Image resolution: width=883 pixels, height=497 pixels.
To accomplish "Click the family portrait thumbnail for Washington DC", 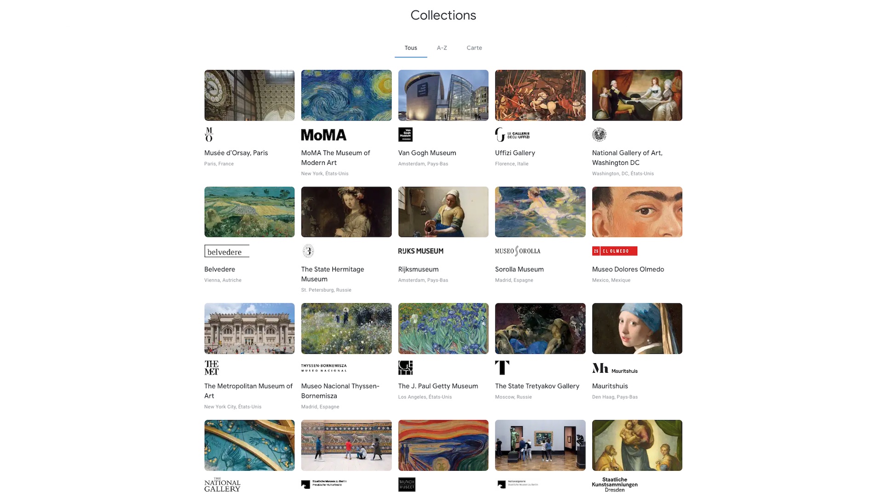I will tap(637, 95).
